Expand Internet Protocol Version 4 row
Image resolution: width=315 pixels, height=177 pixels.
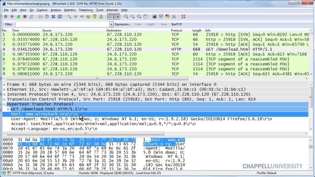tap(4, 94)
